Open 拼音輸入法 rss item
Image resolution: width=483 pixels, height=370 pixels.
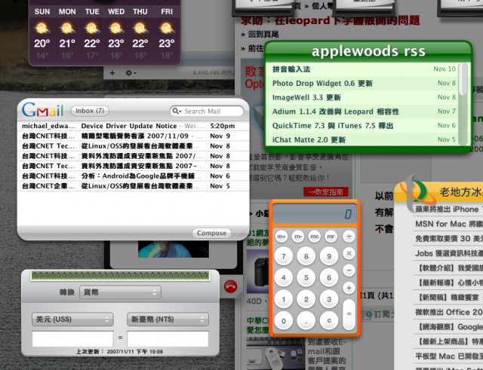click(361, 69)
